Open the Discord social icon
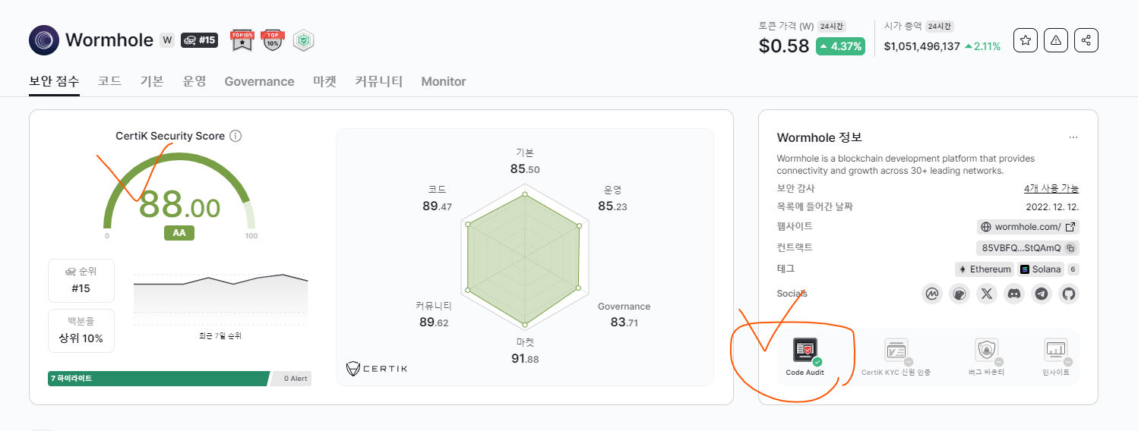 pos(1014,294)
